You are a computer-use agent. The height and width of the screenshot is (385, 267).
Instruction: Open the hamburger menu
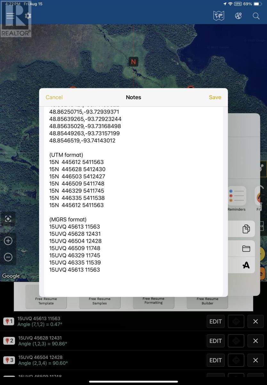pos(10,16)
